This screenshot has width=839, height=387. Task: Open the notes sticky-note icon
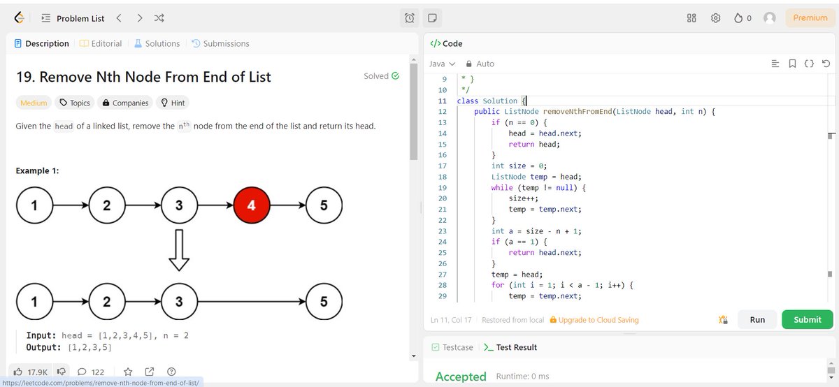(x=432, y=18)
